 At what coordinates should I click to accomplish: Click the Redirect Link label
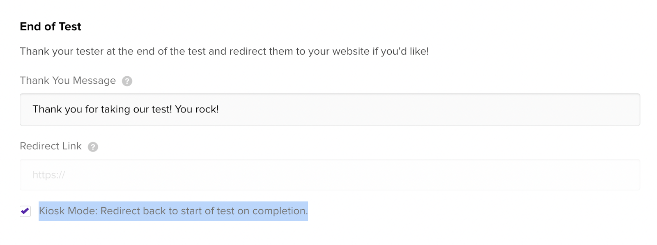click(51, 146)
